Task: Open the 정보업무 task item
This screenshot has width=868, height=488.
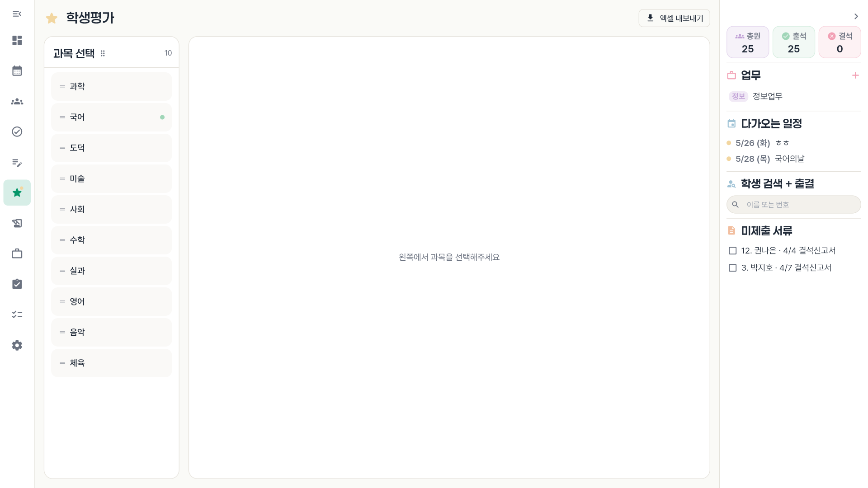Action: pos(767,96)
